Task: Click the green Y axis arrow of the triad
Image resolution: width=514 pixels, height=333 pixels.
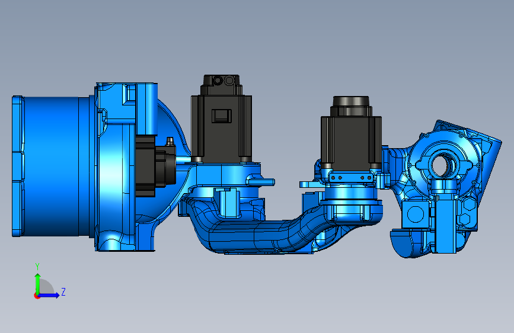Action: coord(38,283)
